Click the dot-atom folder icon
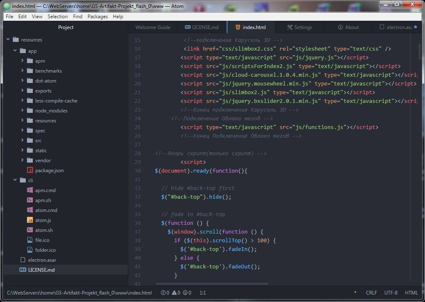The image size is (425, 302). (30, 81)
